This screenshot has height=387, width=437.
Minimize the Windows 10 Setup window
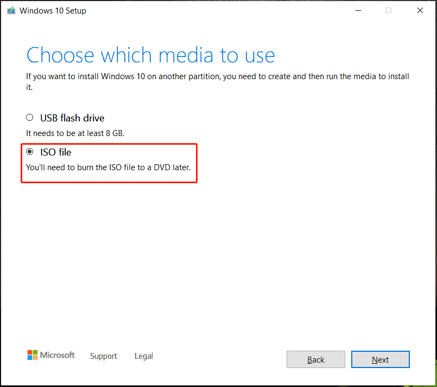(358, 10)
